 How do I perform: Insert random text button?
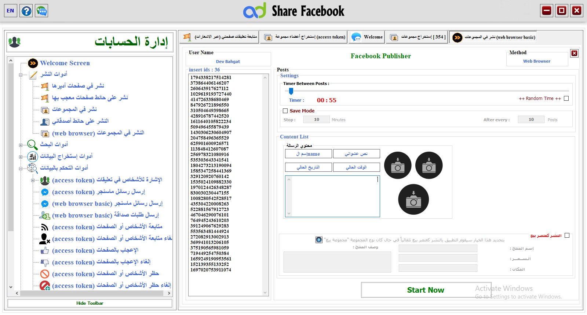tap(356, 154)
